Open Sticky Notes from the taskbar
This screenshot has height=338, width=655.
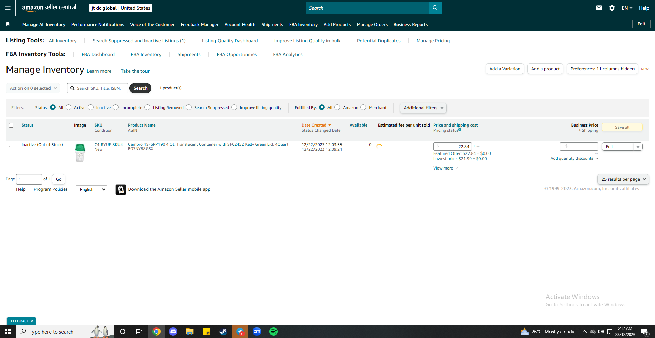click(207, 332)
